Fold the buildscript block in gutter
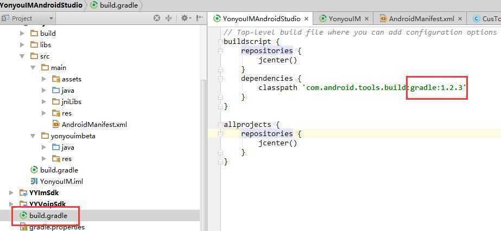The width and height of the screenshot is (501, 231). coord(220,41)
